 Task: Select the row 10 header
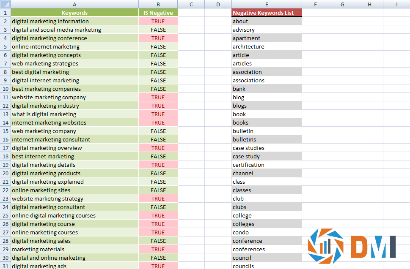pyautogui.click(x=5, y=89)
